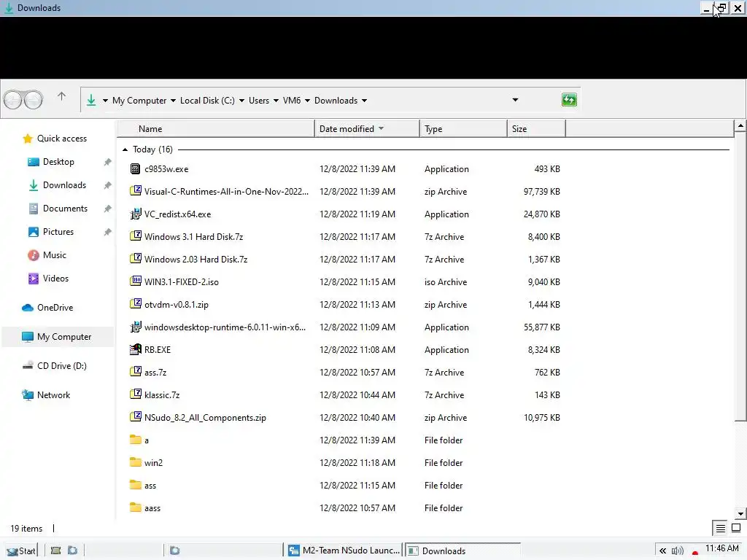This screenshot has width=747, height=560.
Task: Switch to details view layout icon
Action: (720, 528)
